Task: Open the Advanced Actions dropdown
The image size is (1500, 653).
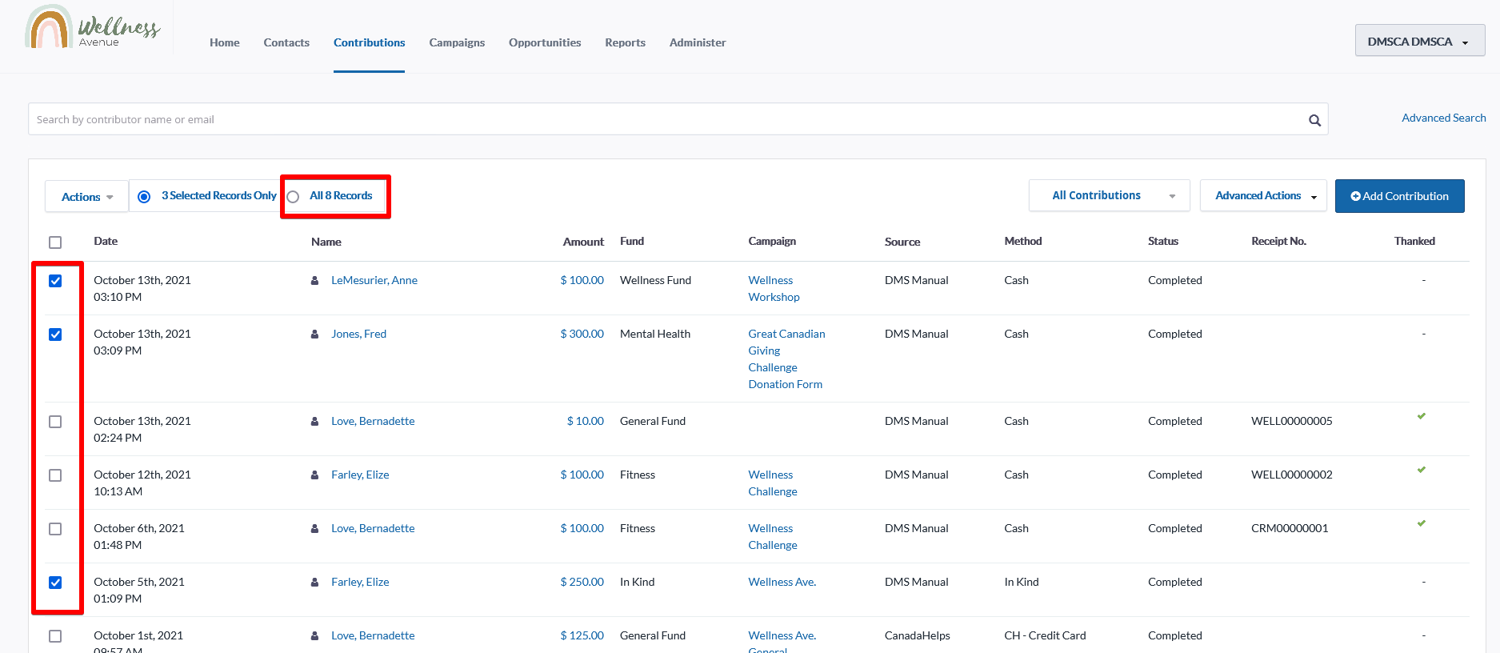Action: [x=1263, y=195]
